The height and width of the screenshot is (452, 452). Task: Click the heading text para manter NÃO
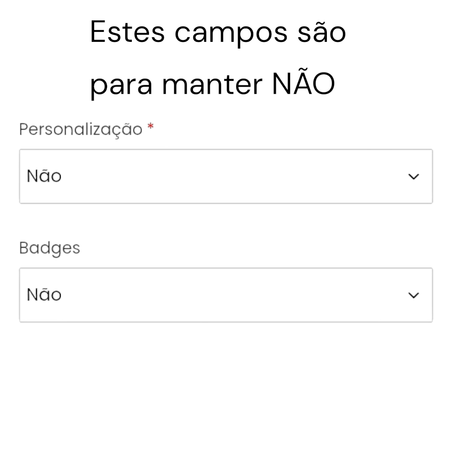[x=212, y=84]
